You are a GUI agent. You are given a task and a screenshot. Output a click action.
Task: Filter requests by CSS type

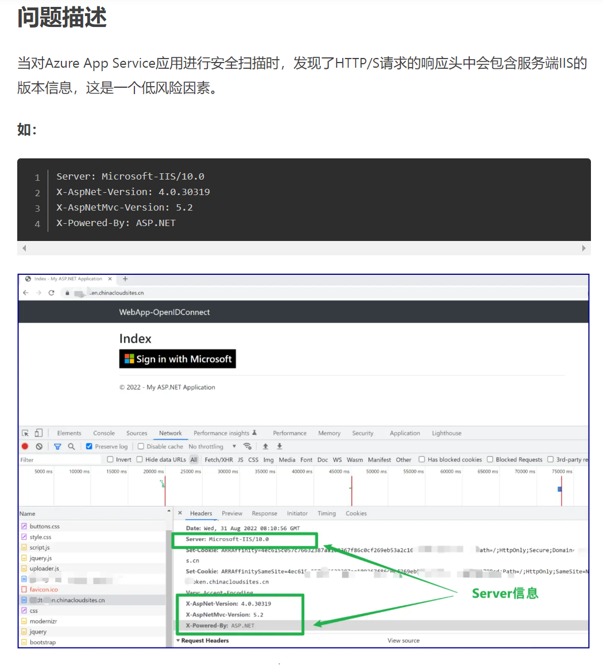coord(253,460)
